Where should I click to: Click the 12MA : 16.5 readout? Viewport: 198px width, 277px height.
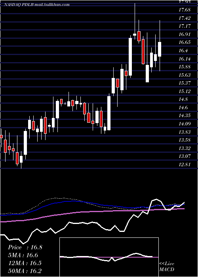25,263
